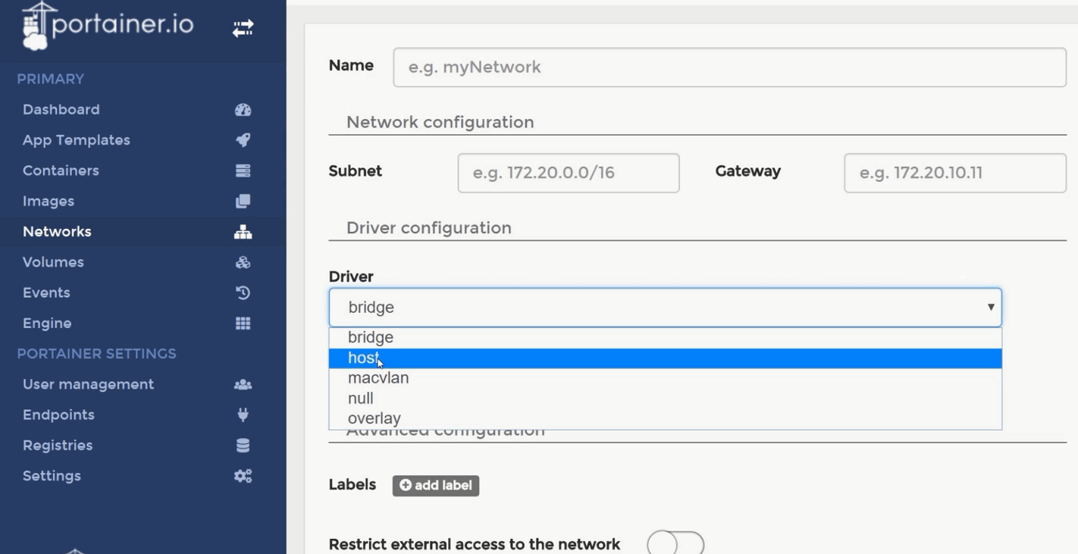
Task: Click the Images clone icon
Action: click(x=243, y=201)
